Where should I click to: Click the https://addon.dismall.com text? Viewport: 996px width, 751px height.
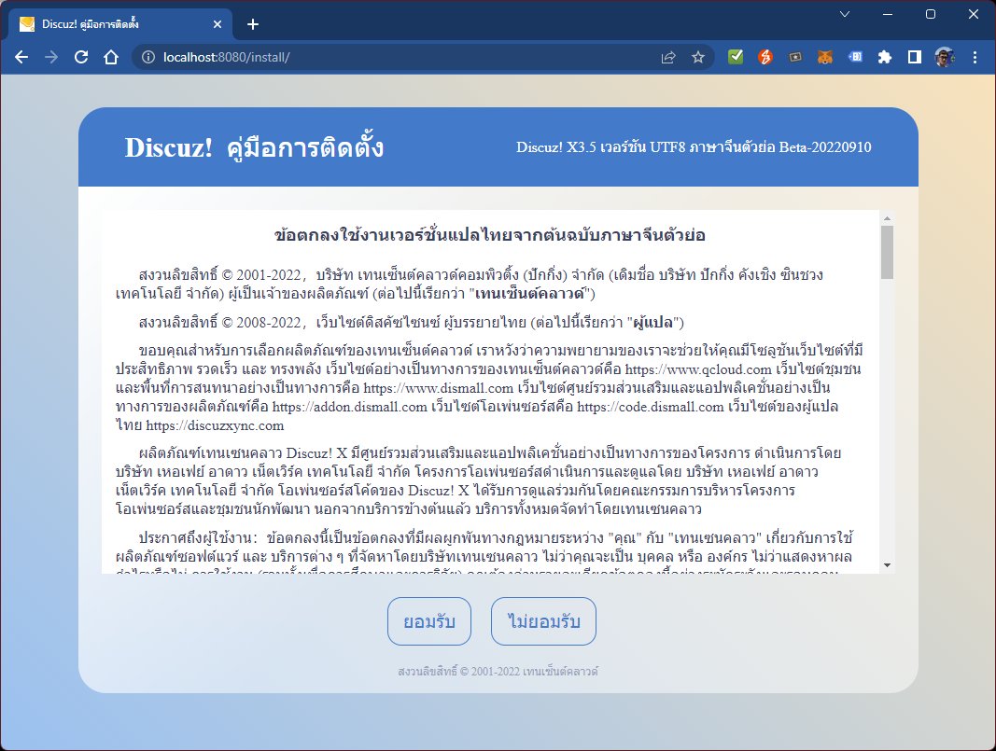pyautogui.click(x=349, y=407)
